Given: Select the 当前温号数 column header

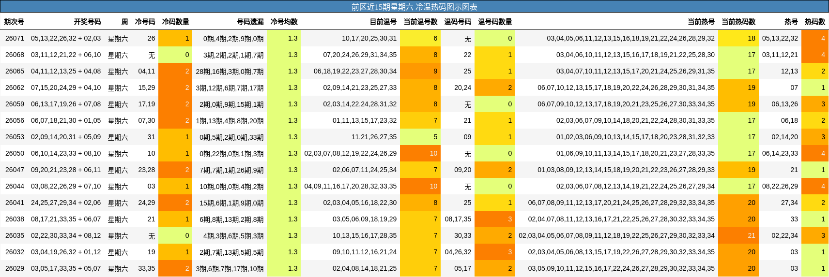Looking at the screenshot, I should pos(421,22).
